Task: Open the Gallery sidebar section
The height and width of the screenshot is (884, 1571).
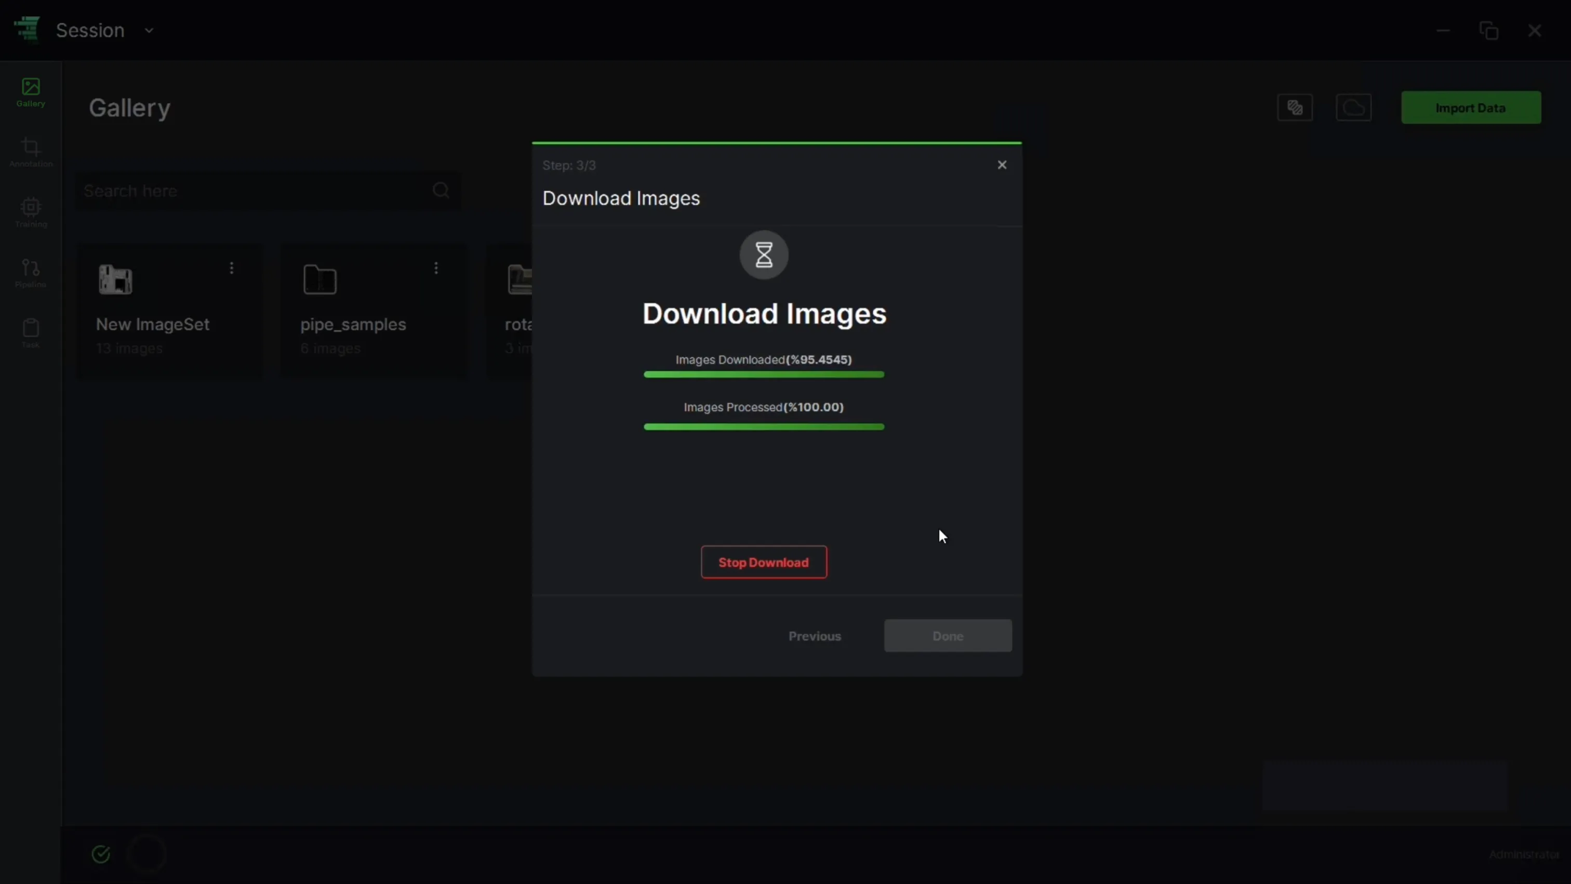Action: click(x=31, y=92)
